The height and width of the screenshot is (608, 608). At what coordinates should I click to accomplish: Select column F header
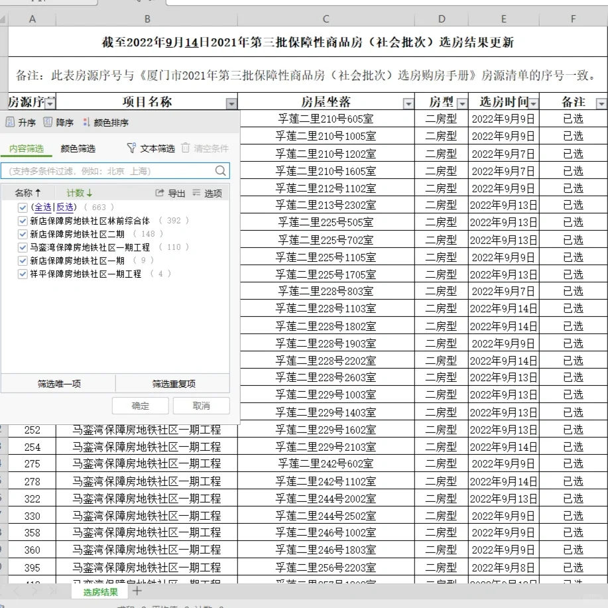(x=574, y=19)
